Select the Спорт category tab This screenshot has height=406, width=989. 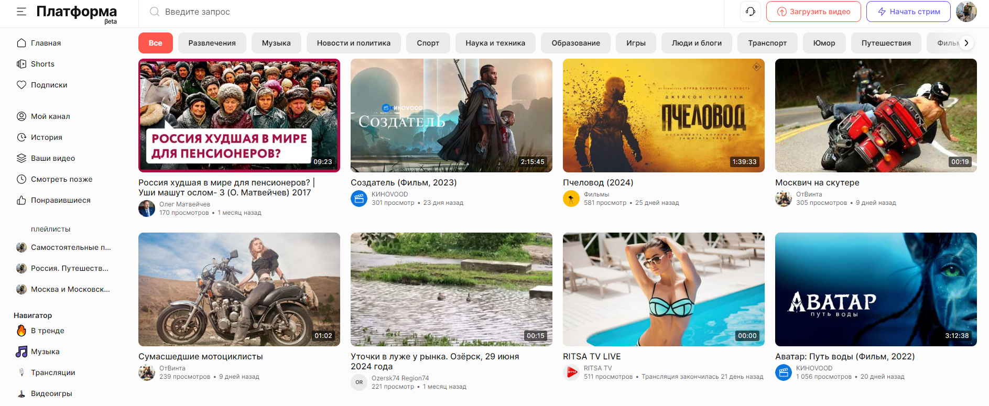coord(428,43)
